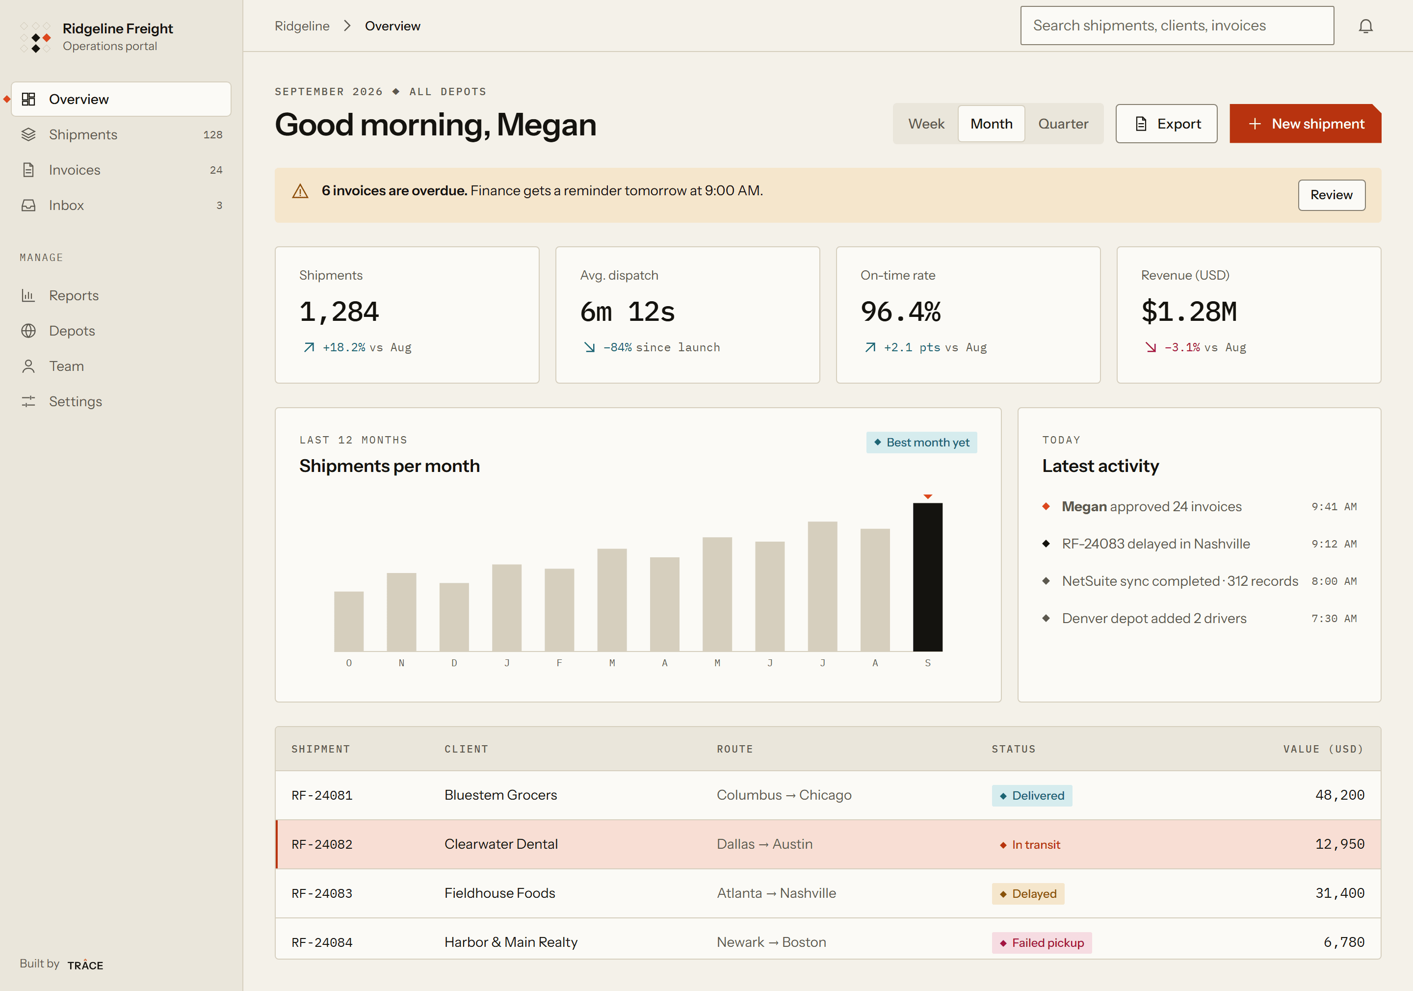Viewport: 1413px width, 991px height.
Task: Select the Month period option
Action: click(x=991, y=124)
